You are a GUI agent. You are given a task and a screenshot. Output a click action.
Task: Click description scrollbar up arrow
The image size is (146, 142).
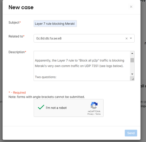point(132,53)
